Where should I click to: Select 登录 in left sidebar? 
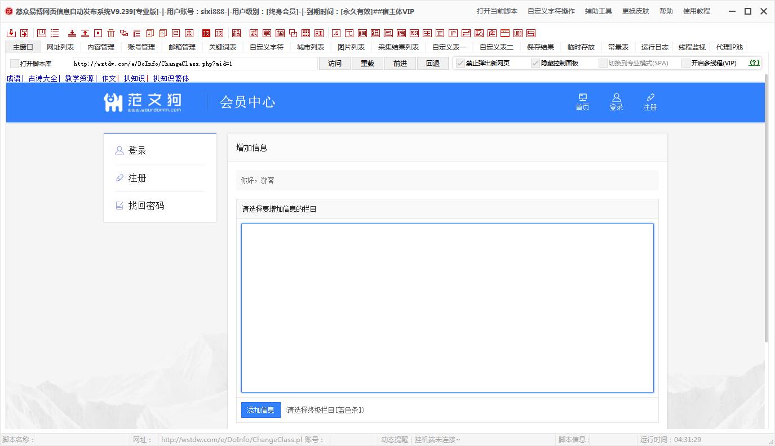(160, 150)
